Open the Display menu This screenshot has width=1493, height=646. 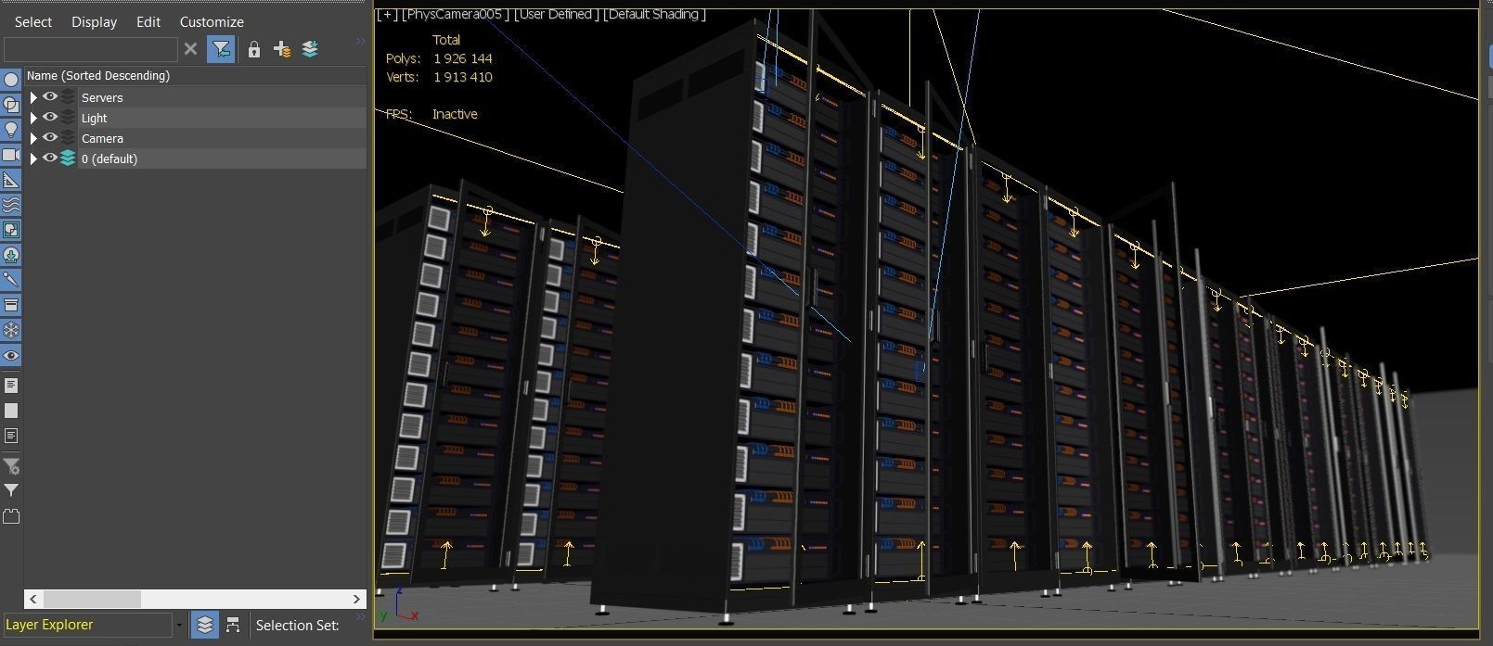(95, 21)
